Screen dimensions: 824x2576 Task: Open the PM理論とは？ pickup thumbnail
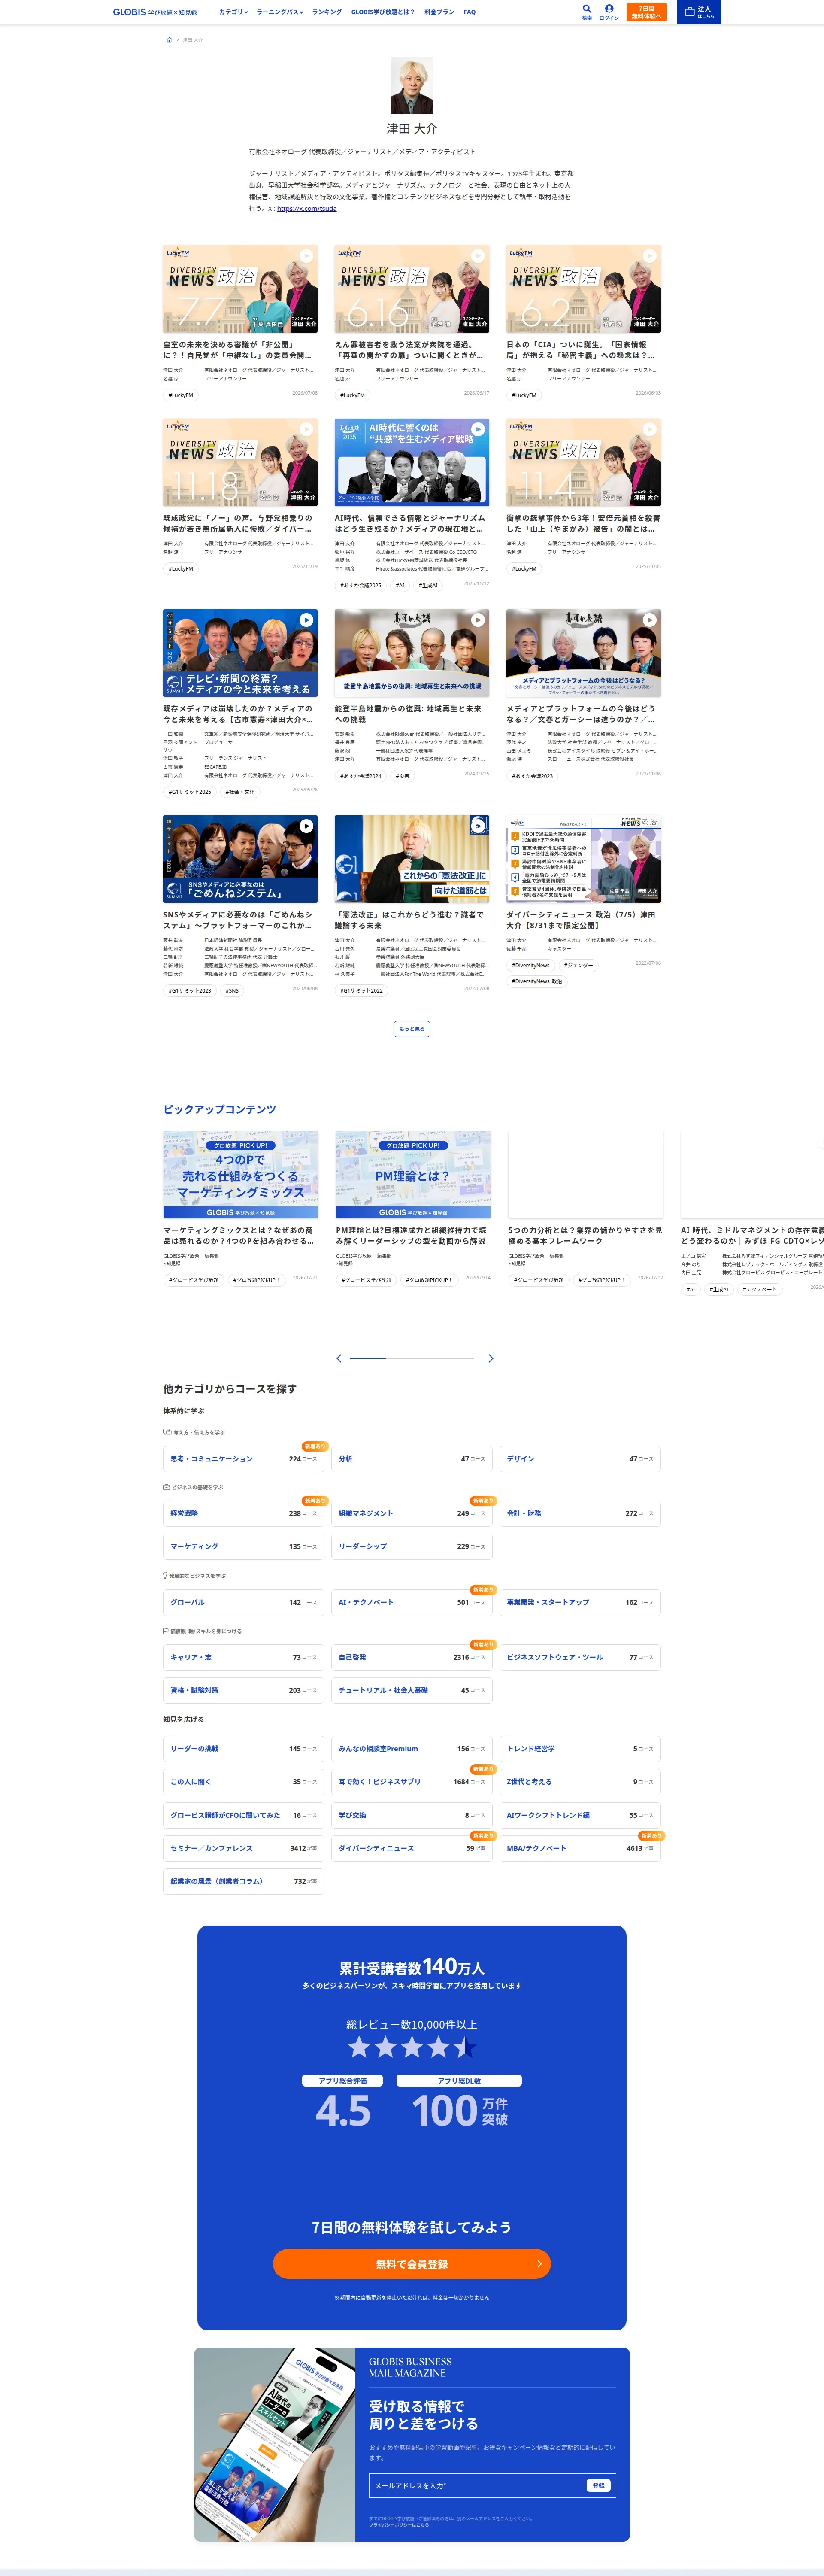(413, 1175)
